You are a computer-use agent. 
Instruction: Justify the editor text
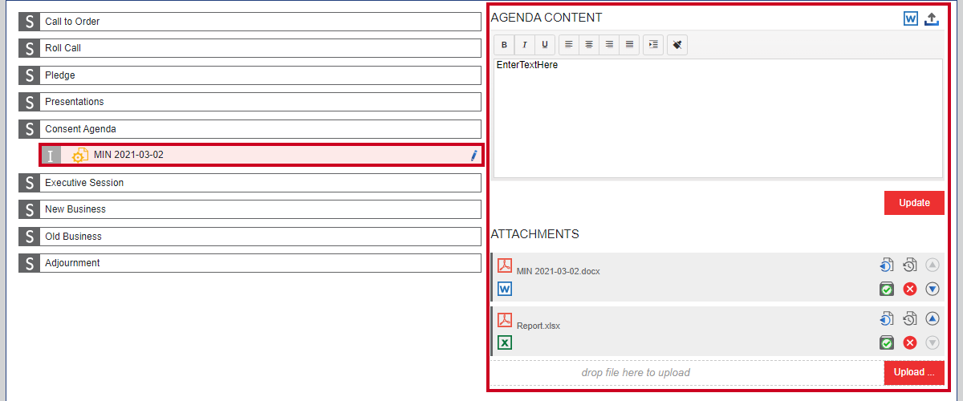tap(629, 45)
